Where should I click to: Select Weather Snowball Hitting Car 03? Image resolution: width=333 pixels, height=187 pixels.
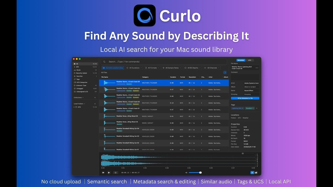(164, 136)
